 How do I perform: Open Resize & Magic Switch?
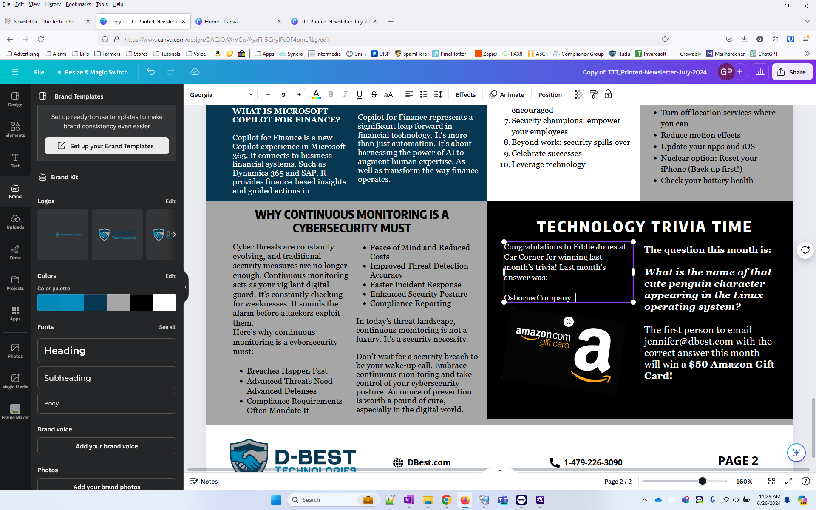pos(93,72)
